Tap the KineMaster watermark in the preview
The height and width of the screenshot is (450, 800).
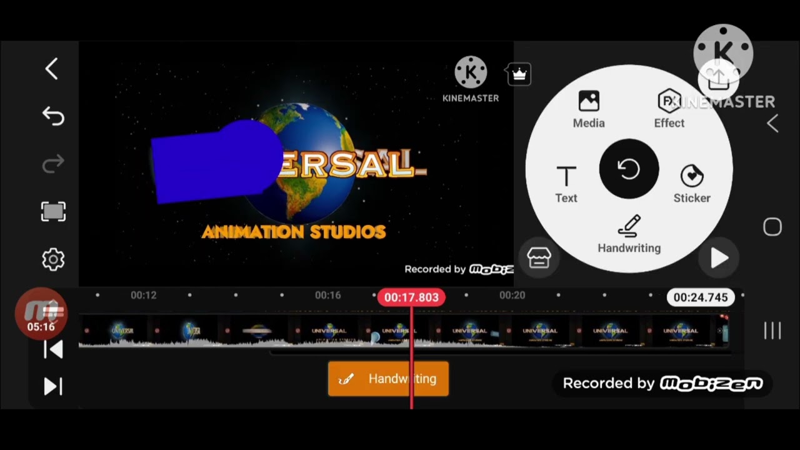471,79
